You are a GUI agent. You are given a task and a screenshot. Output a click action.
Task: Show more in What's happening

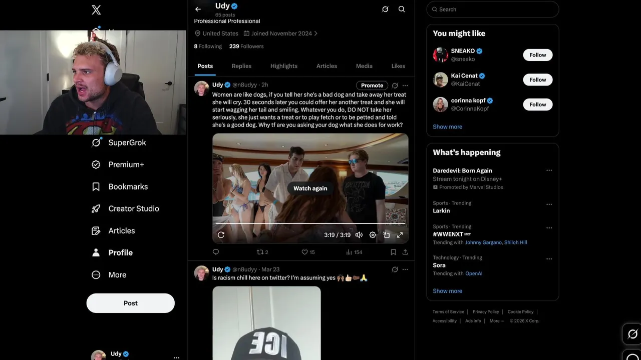pyautogui.click(x=447, y=291)
